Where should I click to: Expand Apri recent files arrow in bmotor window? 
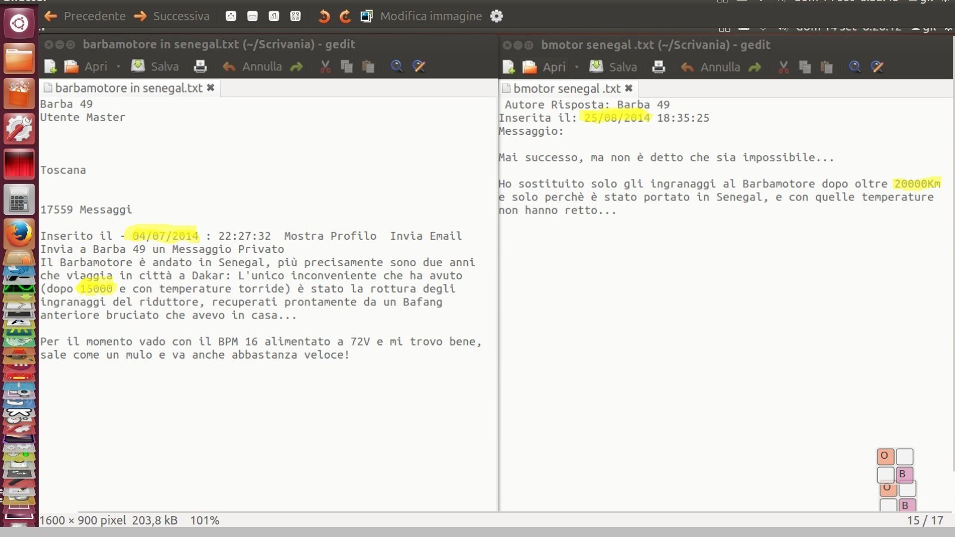pyautogui.click(x=577, y=67)
